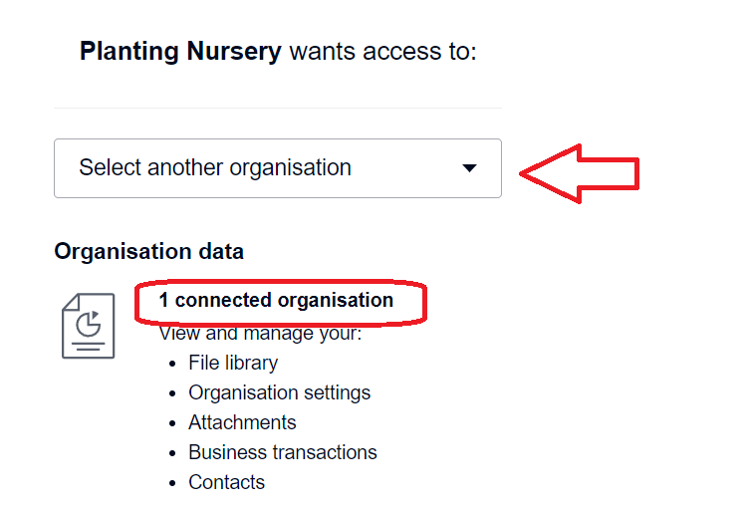Click the Attachments list entry
The width and height of the screenshot is (748, 510).
click(242, 422)
